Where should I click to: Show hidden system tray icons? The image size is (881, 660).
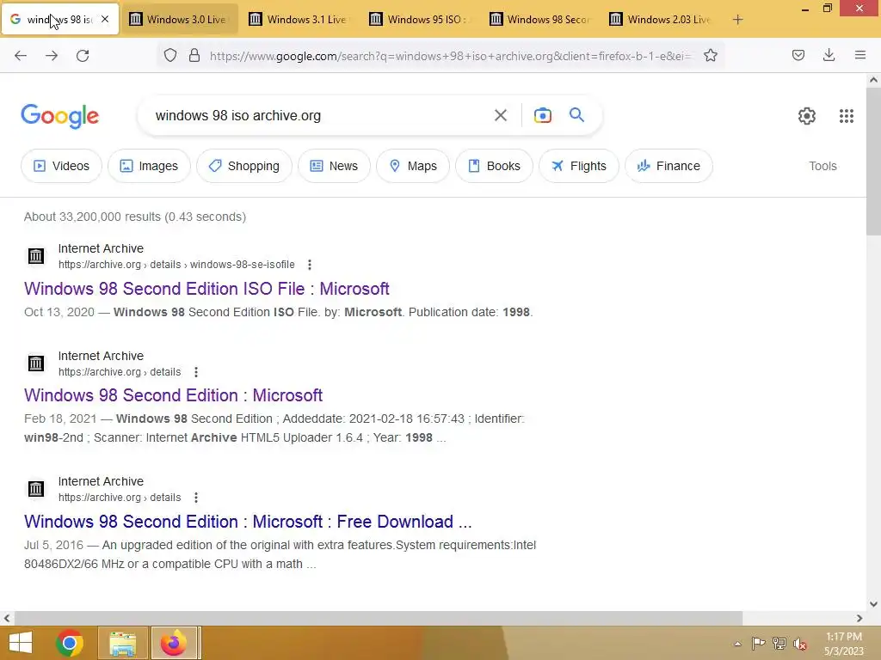click(x=737, y=644)
